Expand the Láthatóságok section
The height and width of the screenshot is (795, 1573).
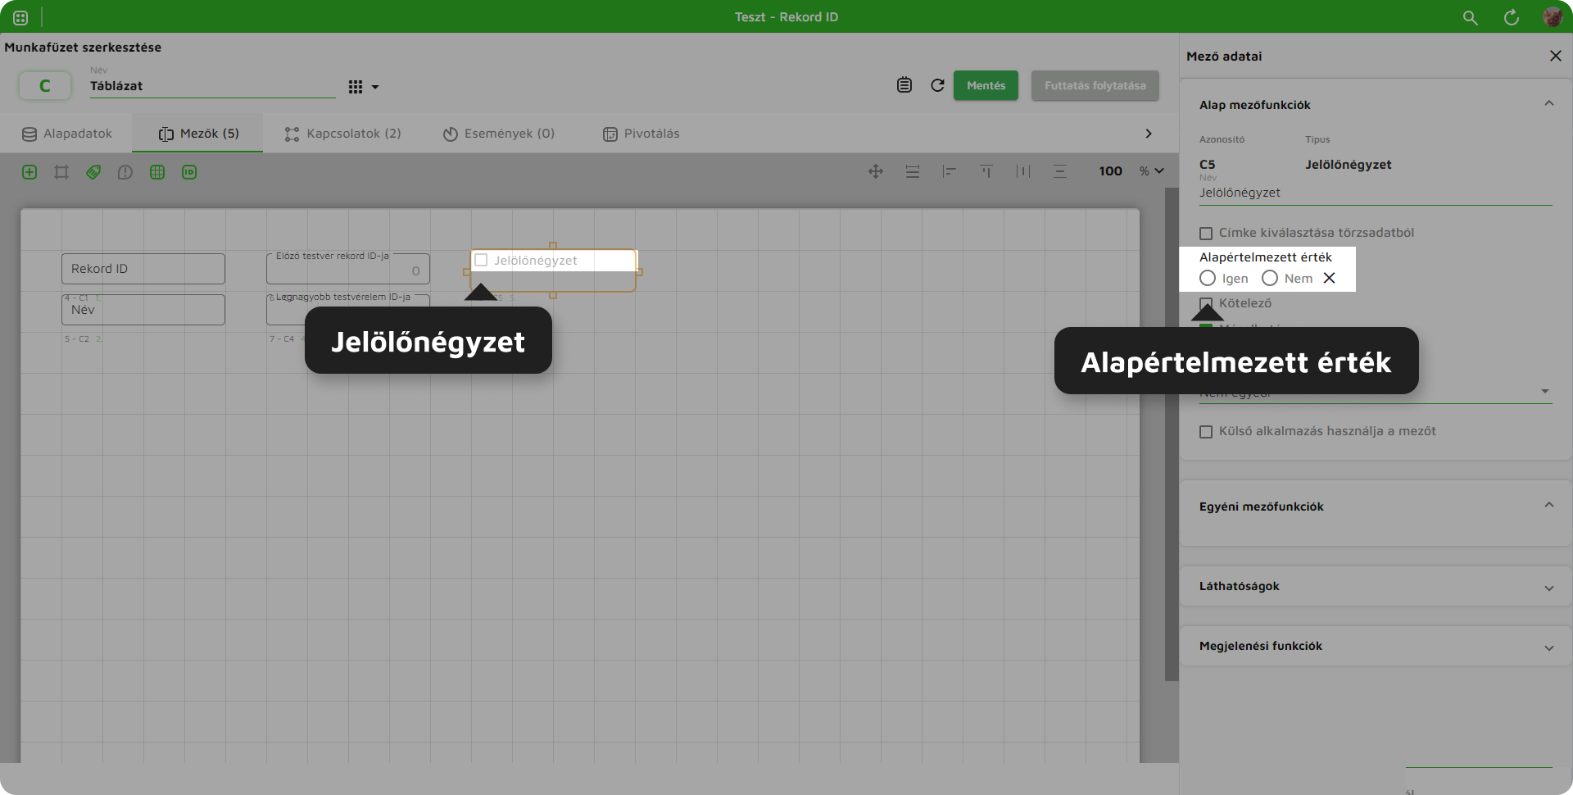coord(1548,588)
